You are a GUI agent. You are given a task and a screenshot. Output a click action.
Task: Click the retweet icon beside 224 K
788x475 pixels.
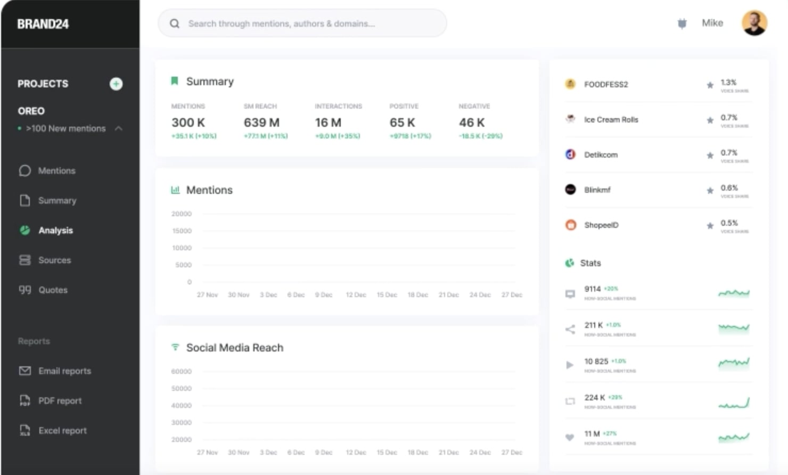coord(570,401)
